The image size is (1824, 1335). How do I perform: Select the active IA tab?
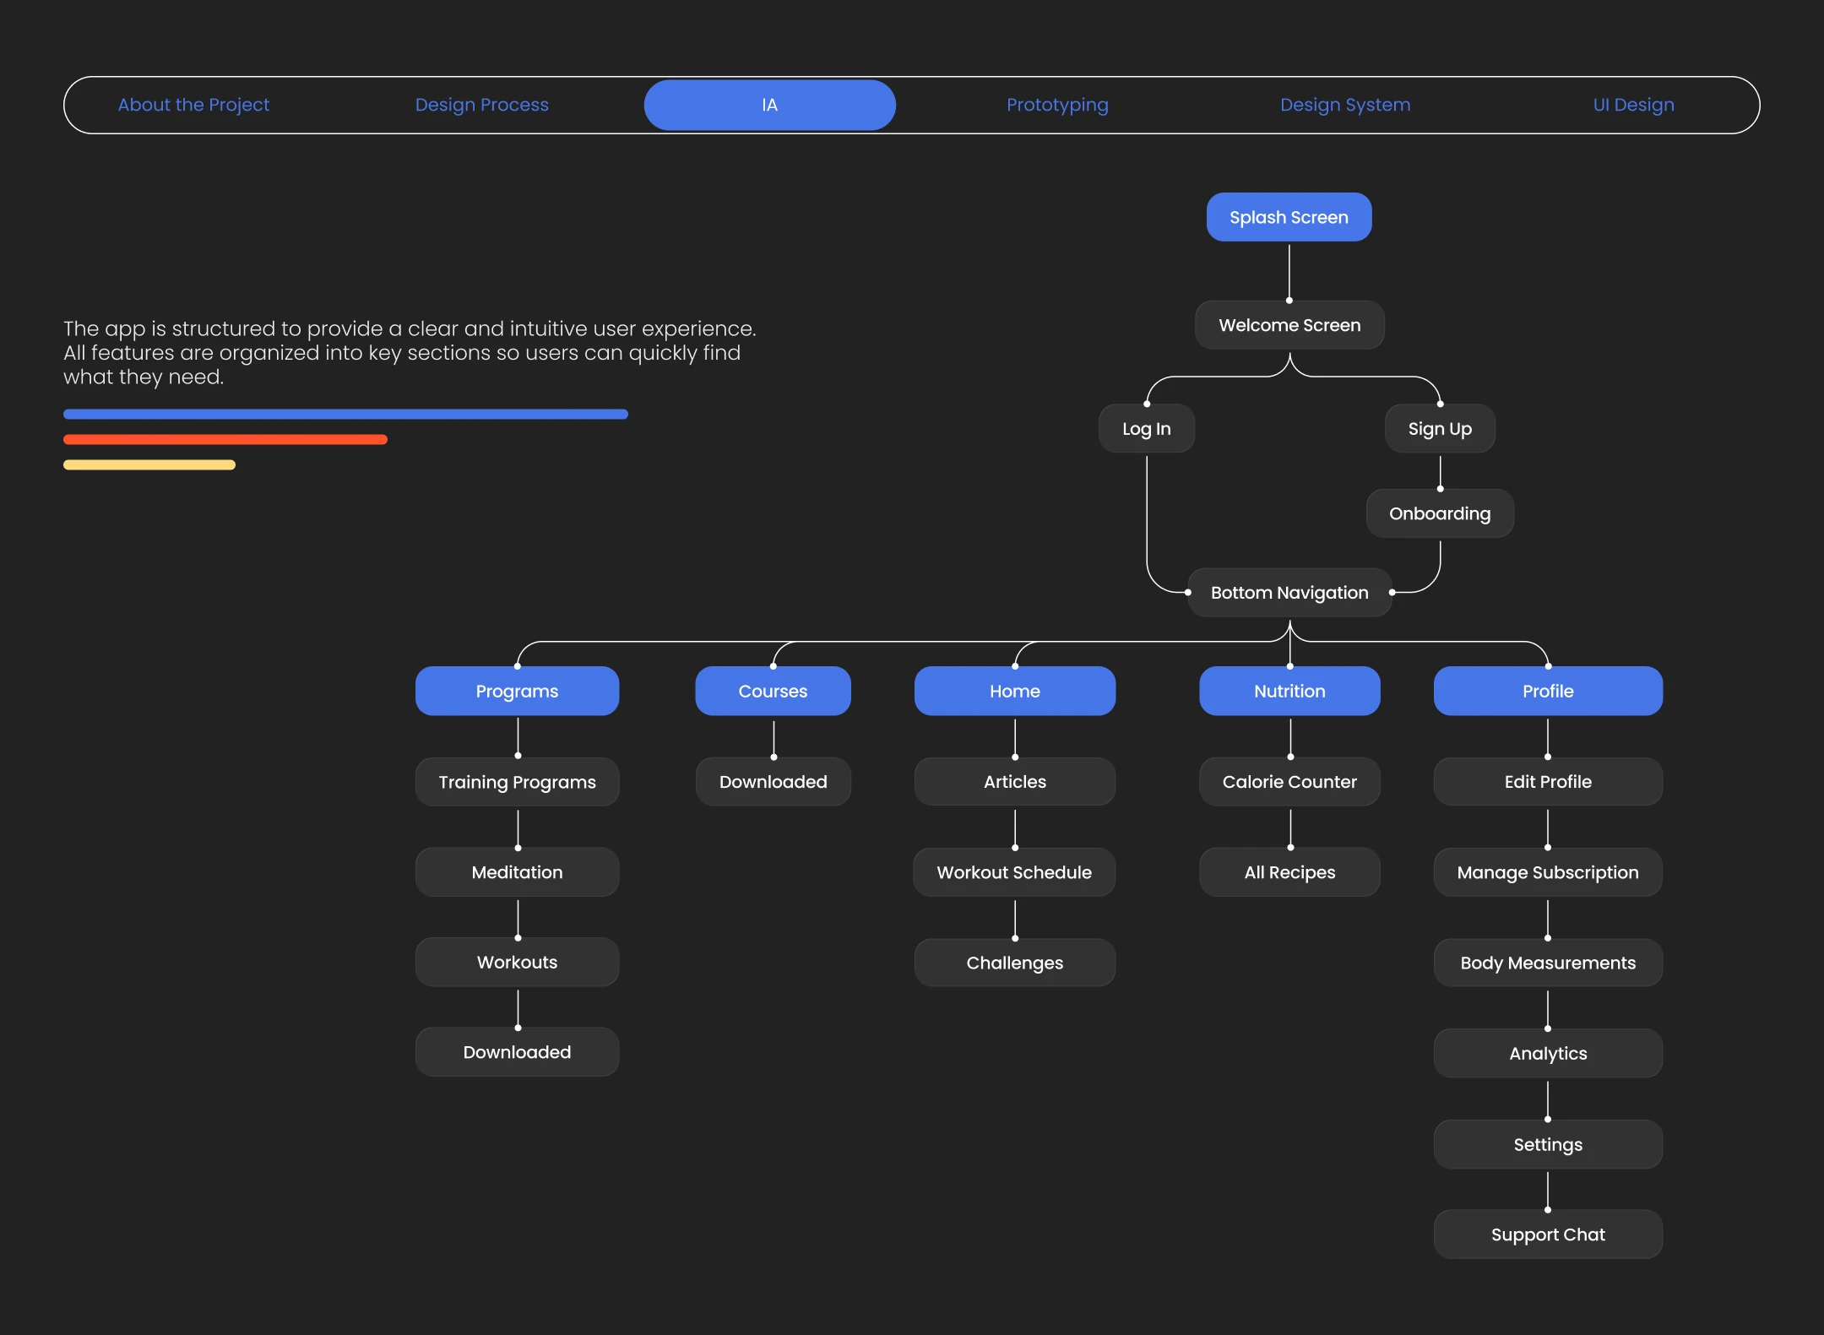click(x=769, y=105)
